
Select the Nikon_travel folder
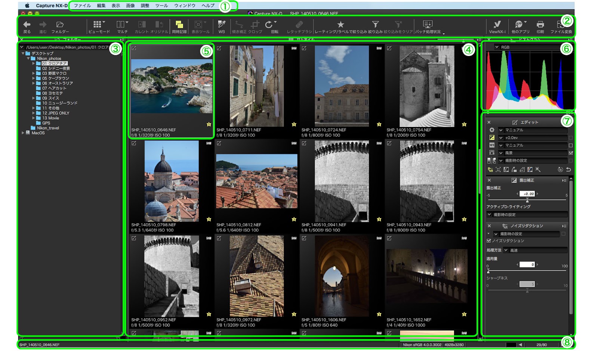[x=48, y=128]
